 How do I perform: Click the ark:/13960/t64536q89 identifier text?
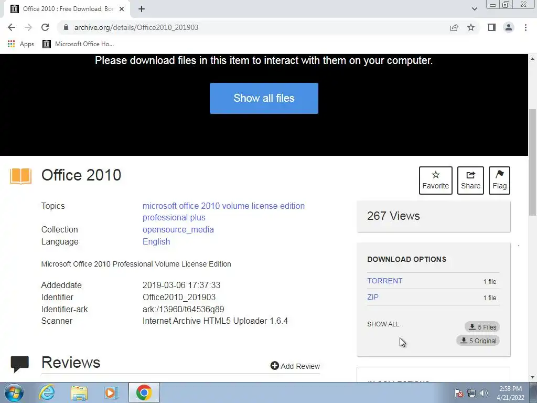click(x=183, y=309)
